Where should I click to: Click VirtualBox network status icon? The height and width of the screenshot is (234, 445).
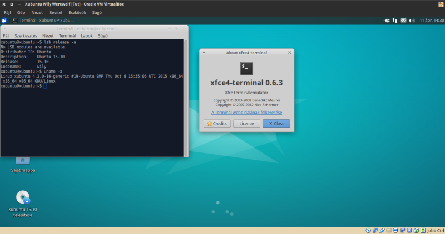(375, 230)
